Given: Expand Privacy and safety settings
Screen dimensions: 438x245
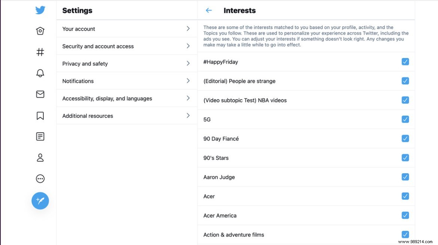Looking at the screenshot, I should [x=126, y=64].
